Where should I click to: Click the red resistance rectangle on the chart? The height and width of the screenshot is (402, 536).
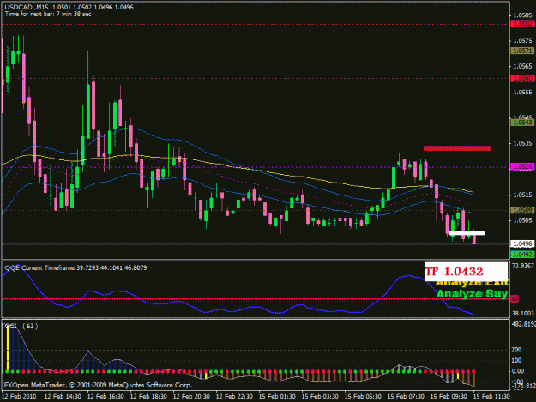coord(457,148)
